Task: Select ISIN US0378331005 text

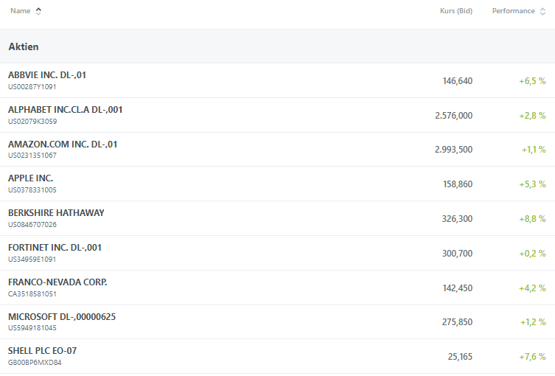Action: tap(32, 190)
